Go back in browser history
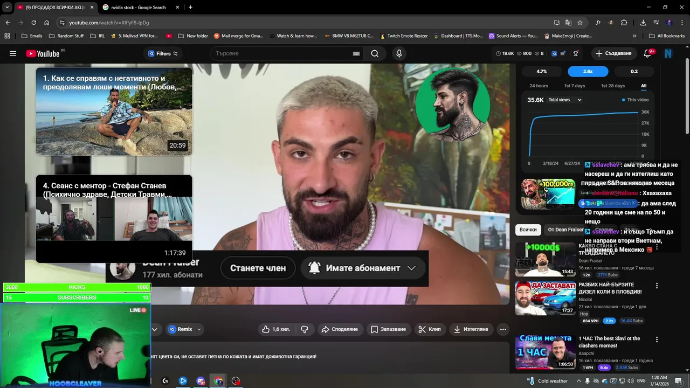Screen dimensions: 690x388 tap(8, 23)
